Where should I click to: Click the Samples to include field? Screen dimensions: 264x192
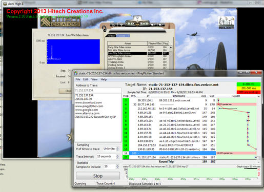click(109, 166)
